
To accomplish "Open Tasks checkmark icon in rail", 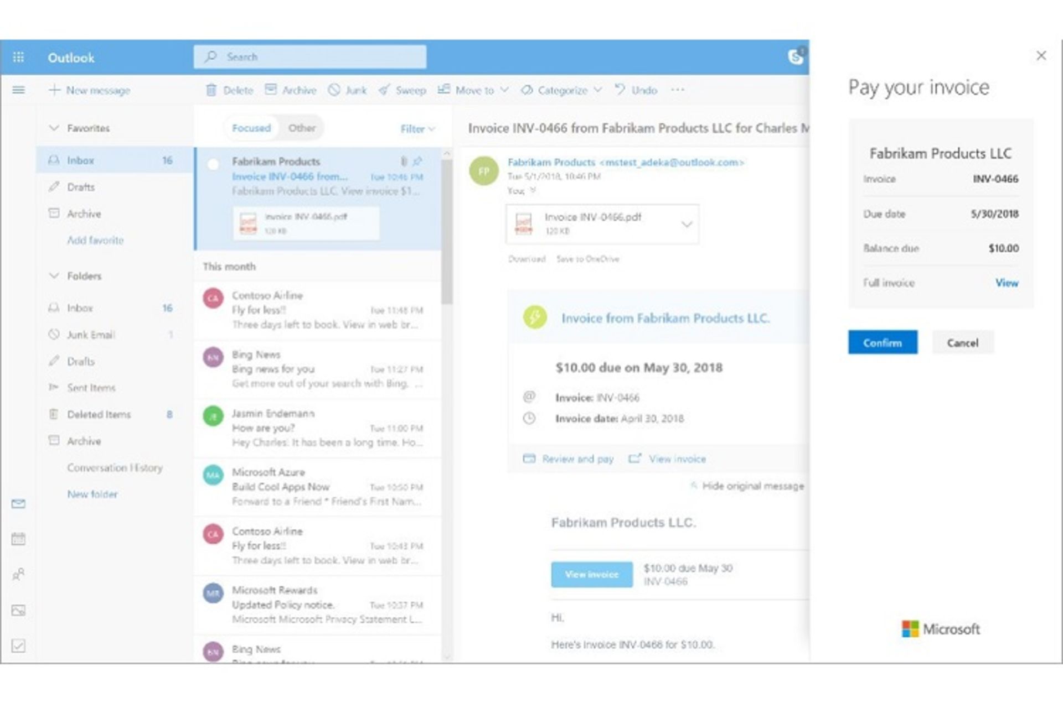I will pos(18,645).
